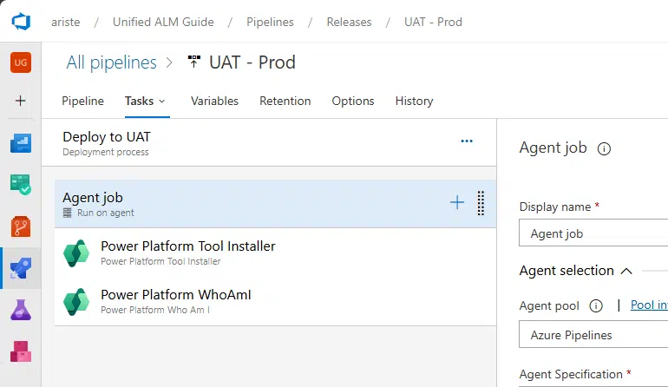
Task: Go back to All pipelines
Action: 112,62
